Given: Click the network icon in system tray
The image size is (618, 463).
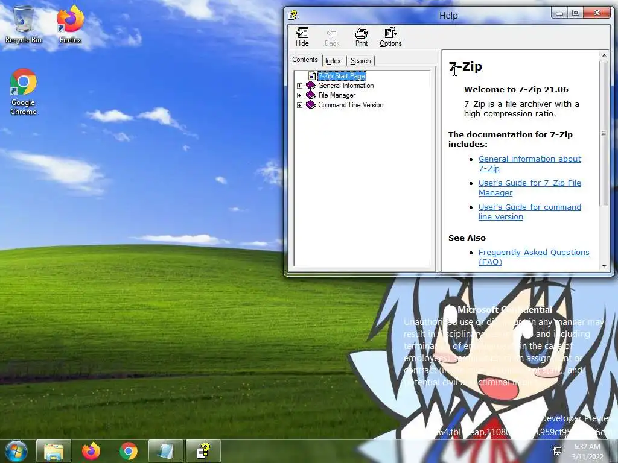Looking at the screenshot, I should click(x=557, y=451).
